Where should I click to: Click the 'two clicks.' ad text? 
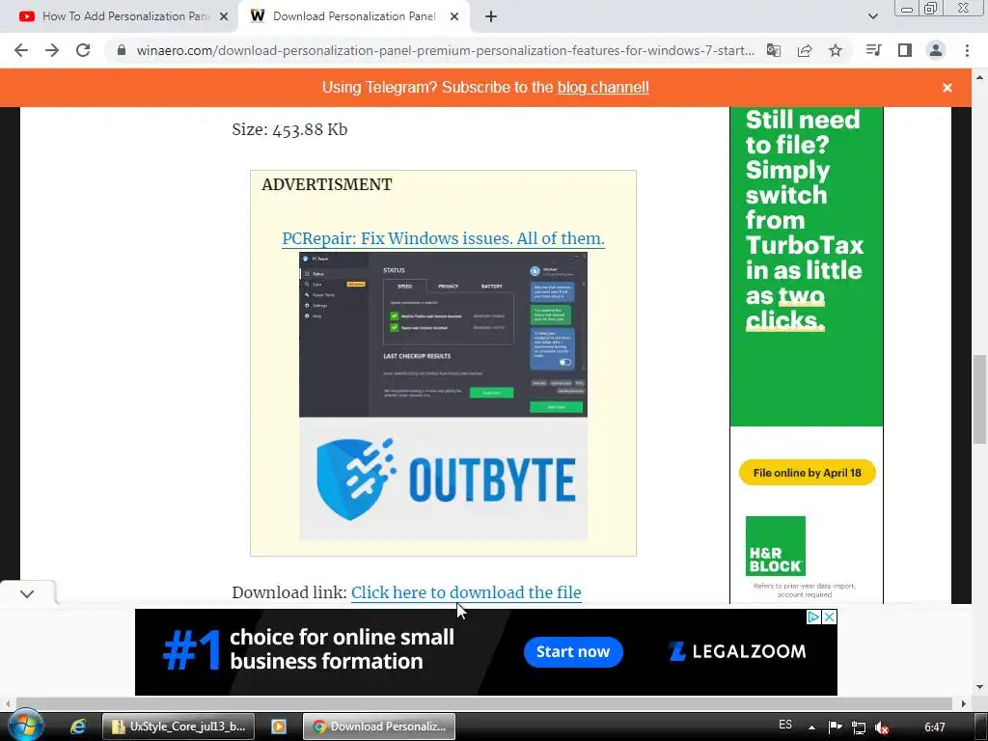pos(785,309)
